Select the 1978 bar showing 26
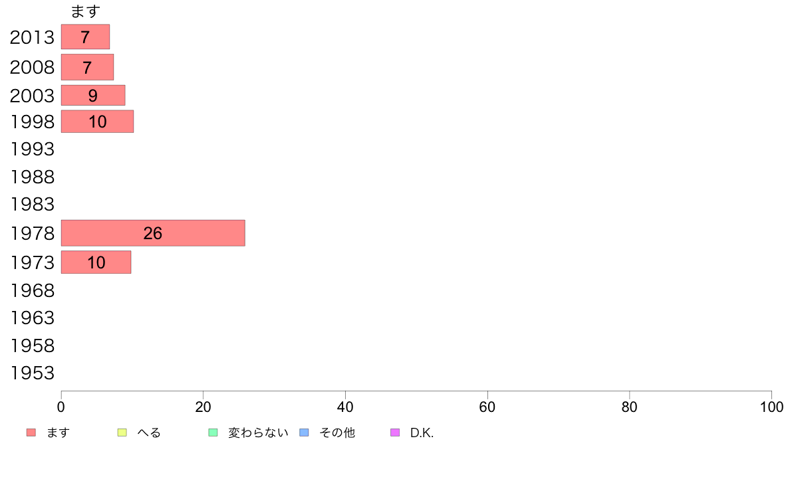 [153, 233]
